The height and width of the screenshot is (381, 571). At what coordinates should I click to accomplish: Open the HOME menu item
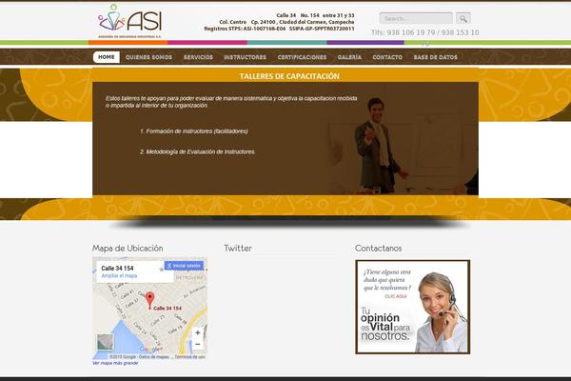point(107,57)
